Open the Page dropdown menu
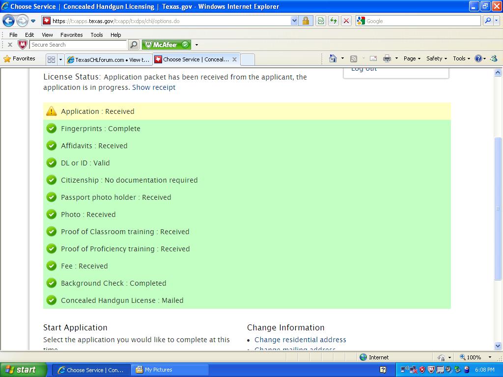 (x=412, y=58)
